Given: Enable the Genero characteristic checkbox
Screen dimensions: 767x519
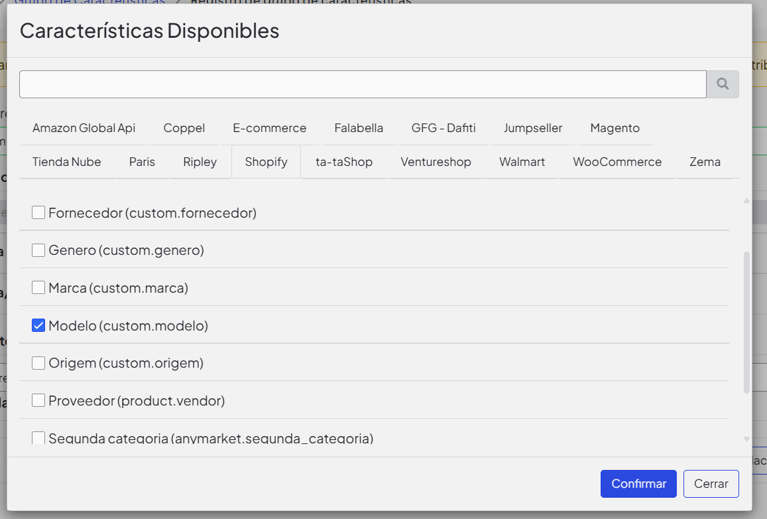Looking at the screenshot, I should coord(38,250).
